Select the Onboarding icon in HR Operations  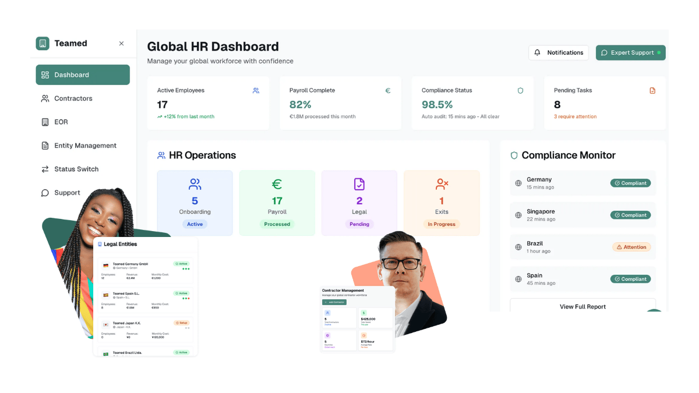coord(195,183)
